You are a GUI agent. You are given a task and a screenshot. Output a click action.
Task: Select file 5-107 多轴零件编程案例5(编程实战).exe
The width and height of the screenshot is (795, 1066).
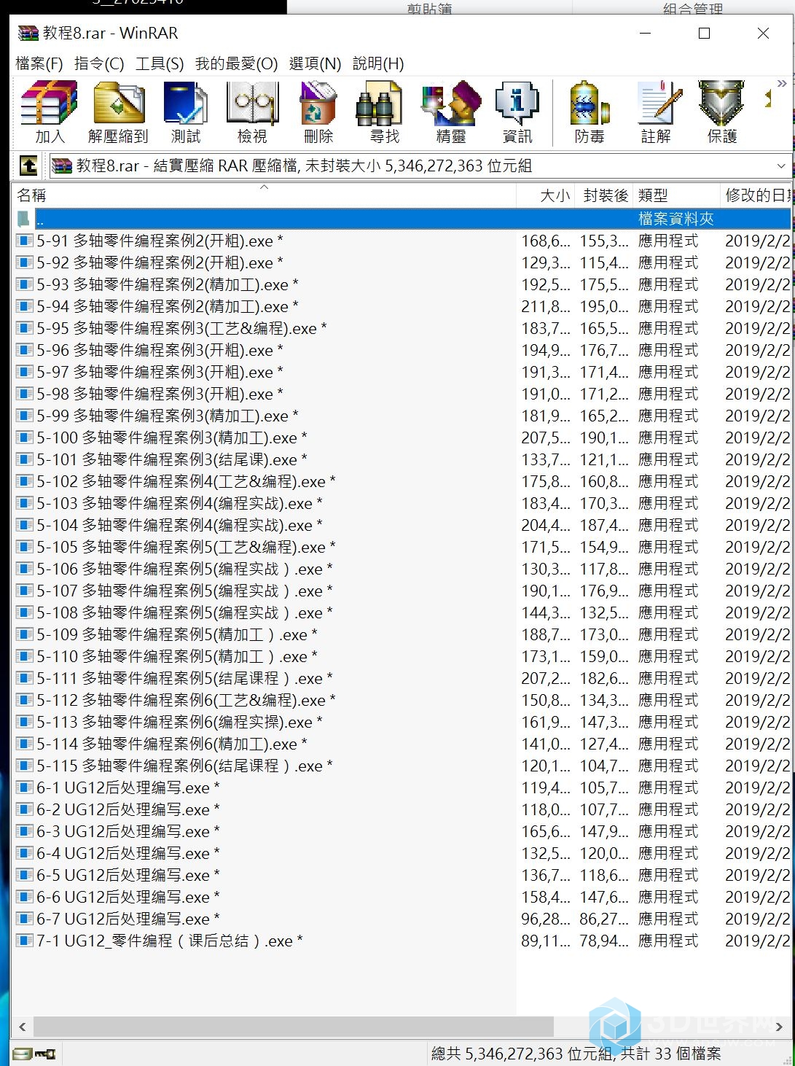pyautogui.click(x=402, y=591)
